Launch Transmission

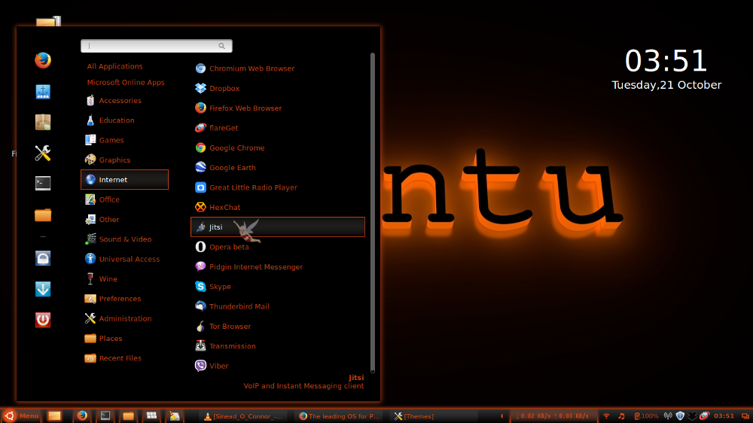278,345
